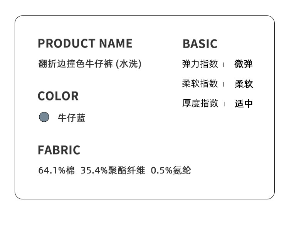Click the 微弹 elasticity value

tap(244, 64)
